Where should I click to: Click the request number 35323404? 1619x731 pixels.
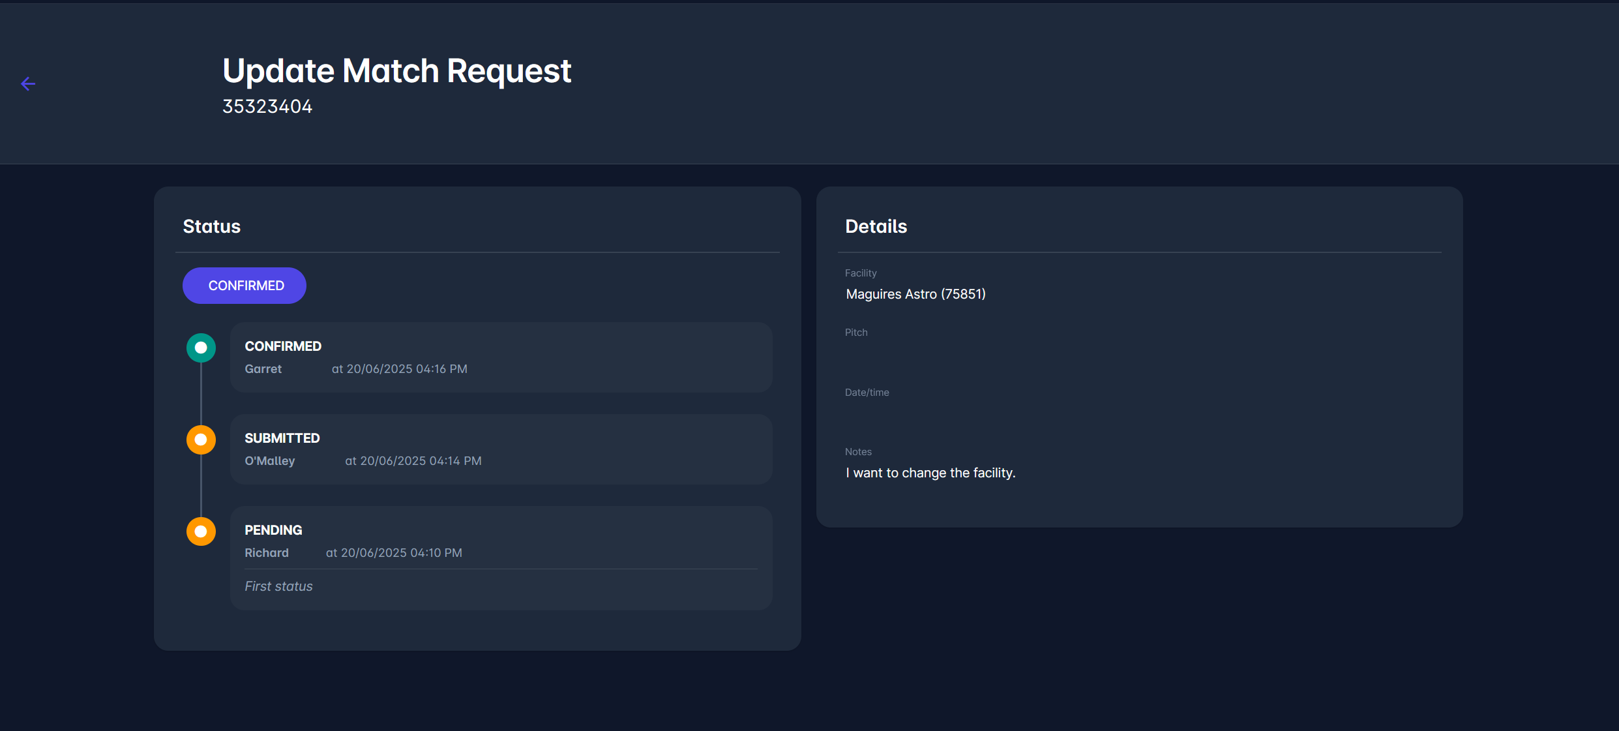pyautogui.click(x=267, y=106)
